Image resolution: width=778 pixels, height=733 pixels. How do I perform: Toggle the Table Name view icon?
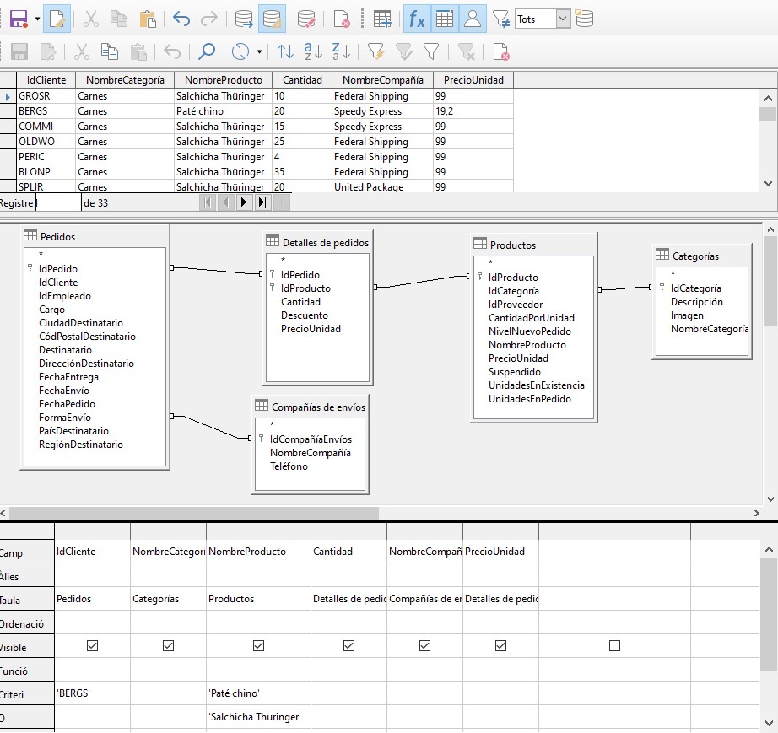pyautogui.click(x=445, y=19)
